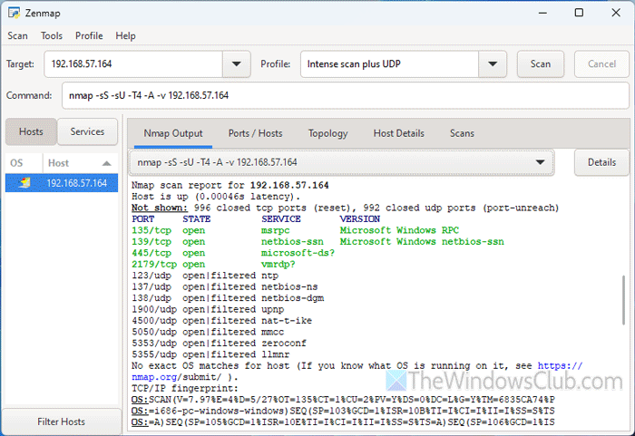The image size is (635, 436).
Task: Close the Zenmap window
Action: (616, 13)
